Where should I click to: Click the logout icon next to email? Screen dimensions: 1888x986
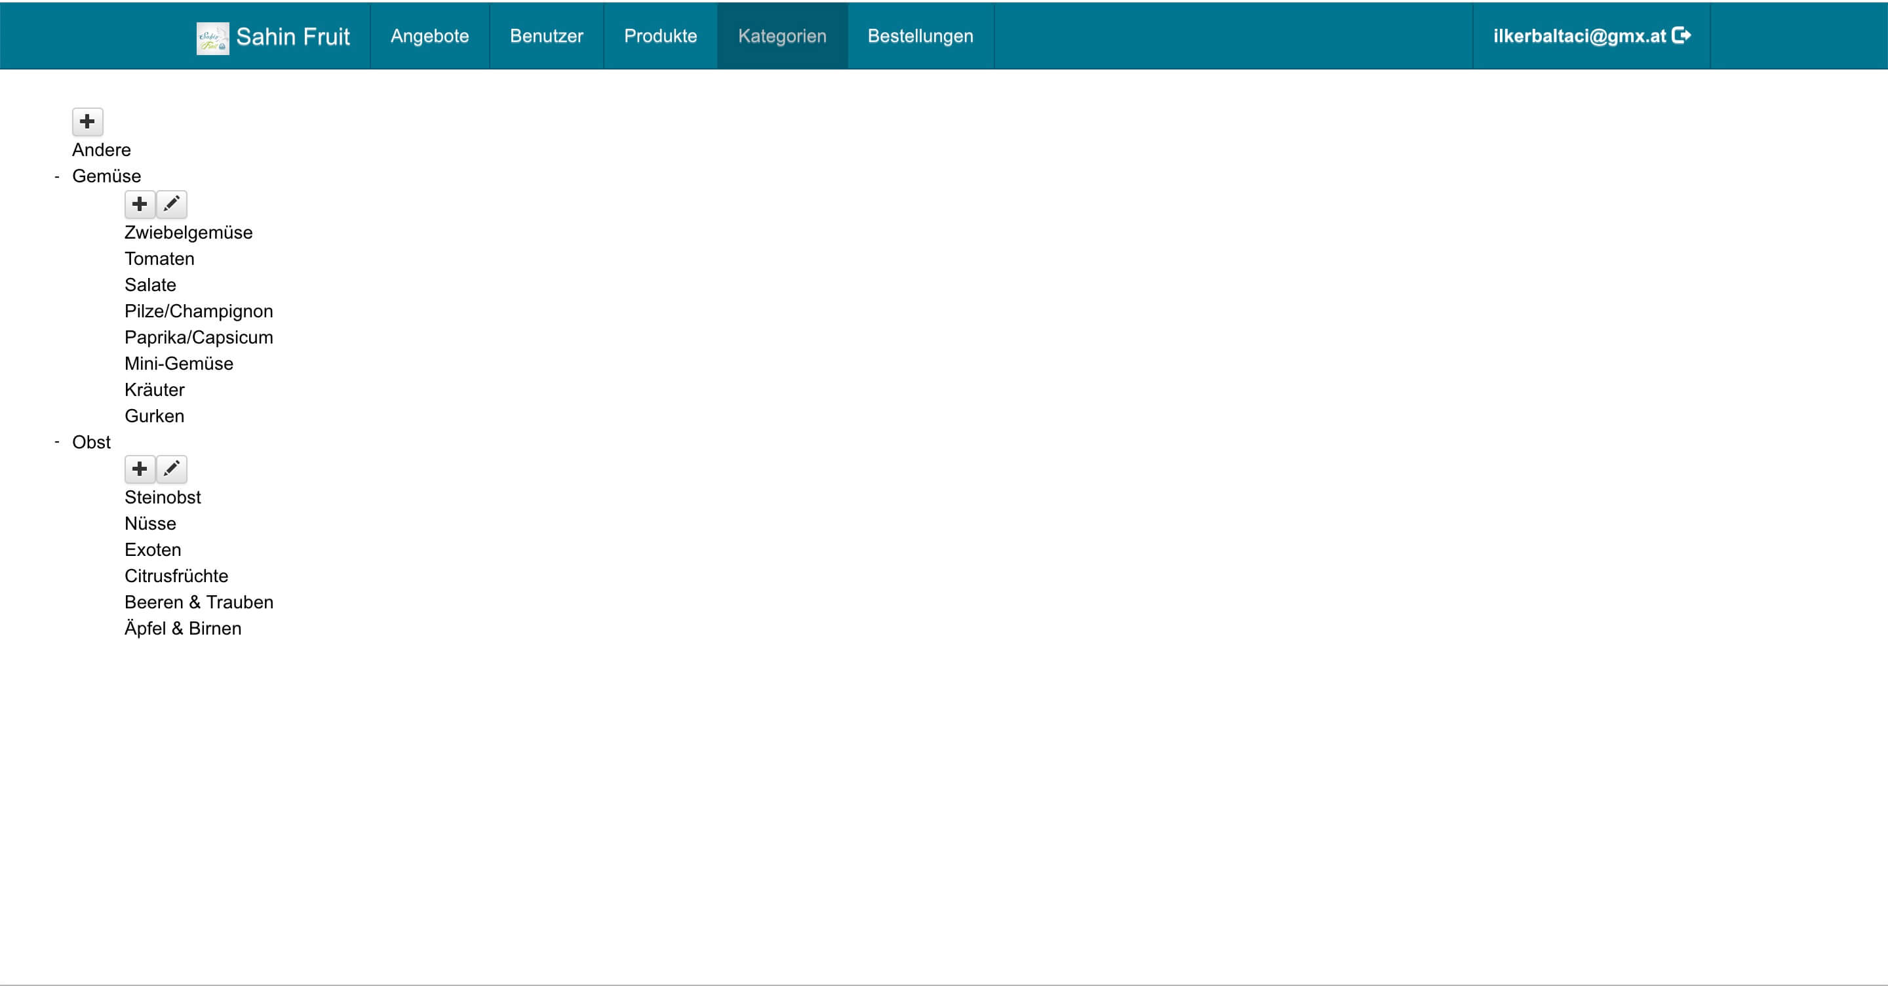coord(1681,36)
